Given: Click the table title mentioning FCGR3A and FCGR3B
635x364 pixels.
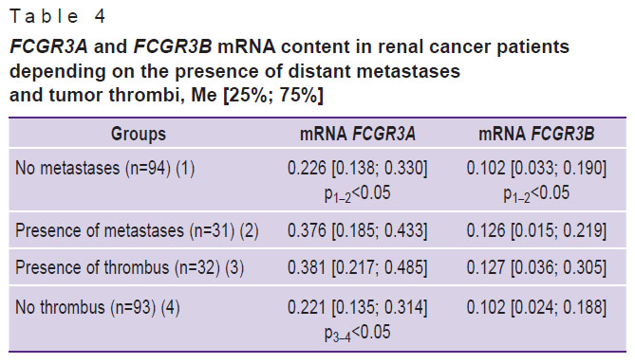Looking at the screenshot, I should point(289,71).
